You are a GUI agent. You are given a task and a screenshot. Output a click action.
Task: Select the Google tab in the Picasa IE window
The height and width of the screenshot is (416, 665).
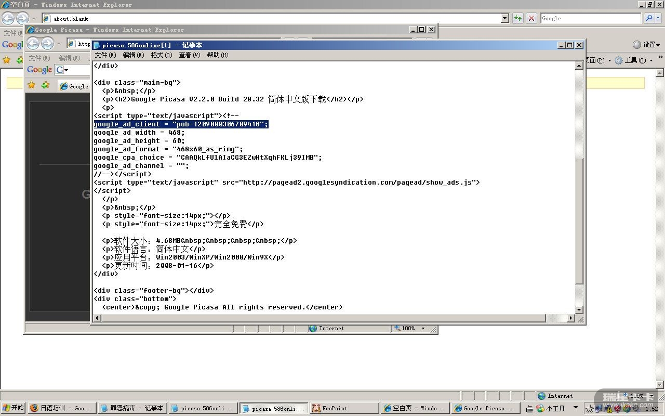[x=74, y=86]
